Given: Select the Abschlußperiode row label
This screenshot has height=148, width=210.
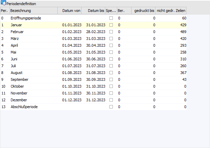Looking at the screenshot, I should click(x=24, y=107).
